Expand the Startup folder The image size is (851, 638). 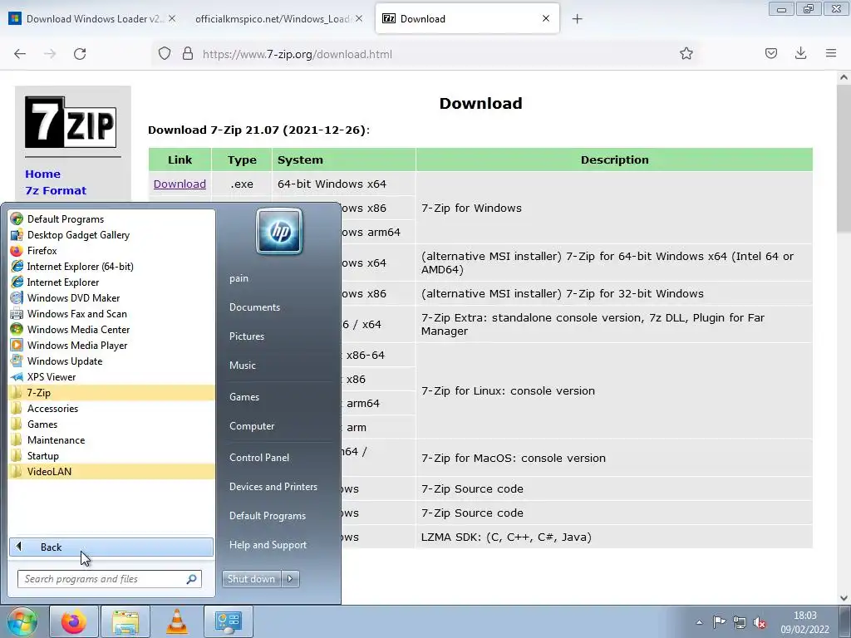click(111, 456)
